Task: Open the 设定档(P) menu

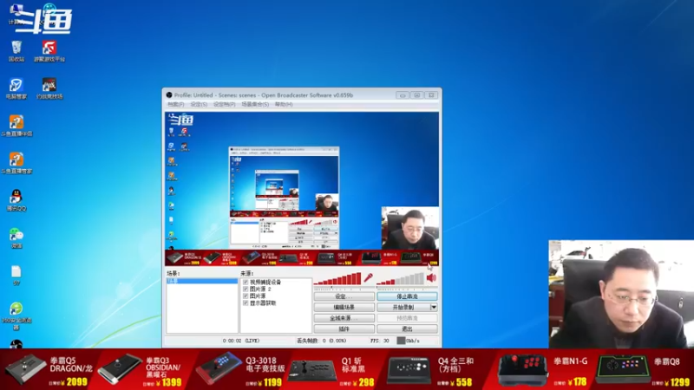Action: [x=224, y=104]
